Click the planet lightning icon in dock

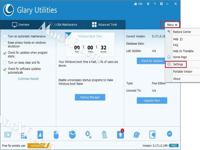coord(136,135)
